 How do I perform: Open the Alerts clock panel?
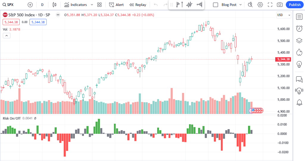299,28
